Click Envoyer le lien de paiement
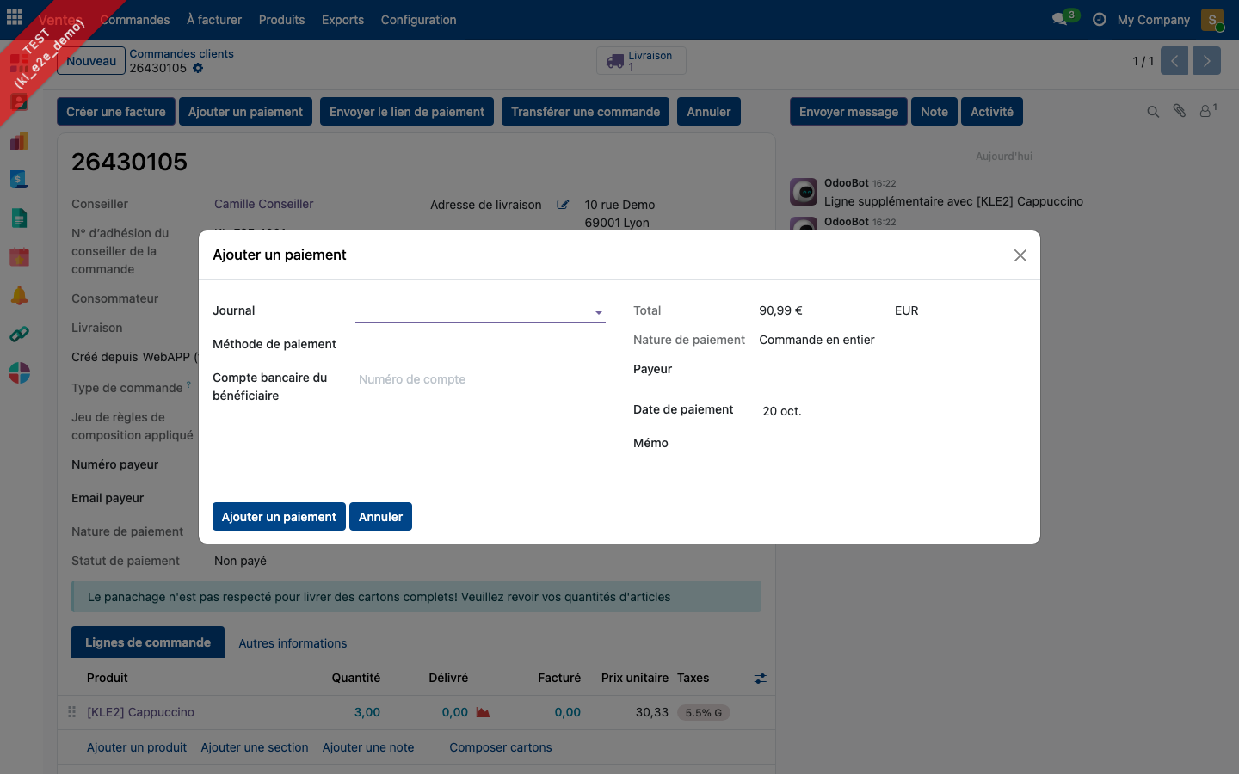Viewport: 1239px width, 774px height. (407, 112)
